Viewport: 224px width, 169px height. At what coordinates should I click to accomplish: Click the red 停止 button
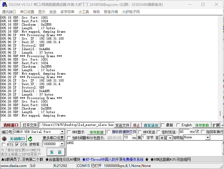136,125
